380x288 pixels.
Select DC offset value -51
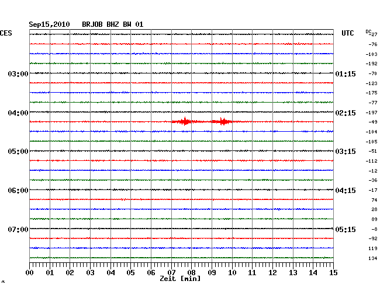(373, 151)
